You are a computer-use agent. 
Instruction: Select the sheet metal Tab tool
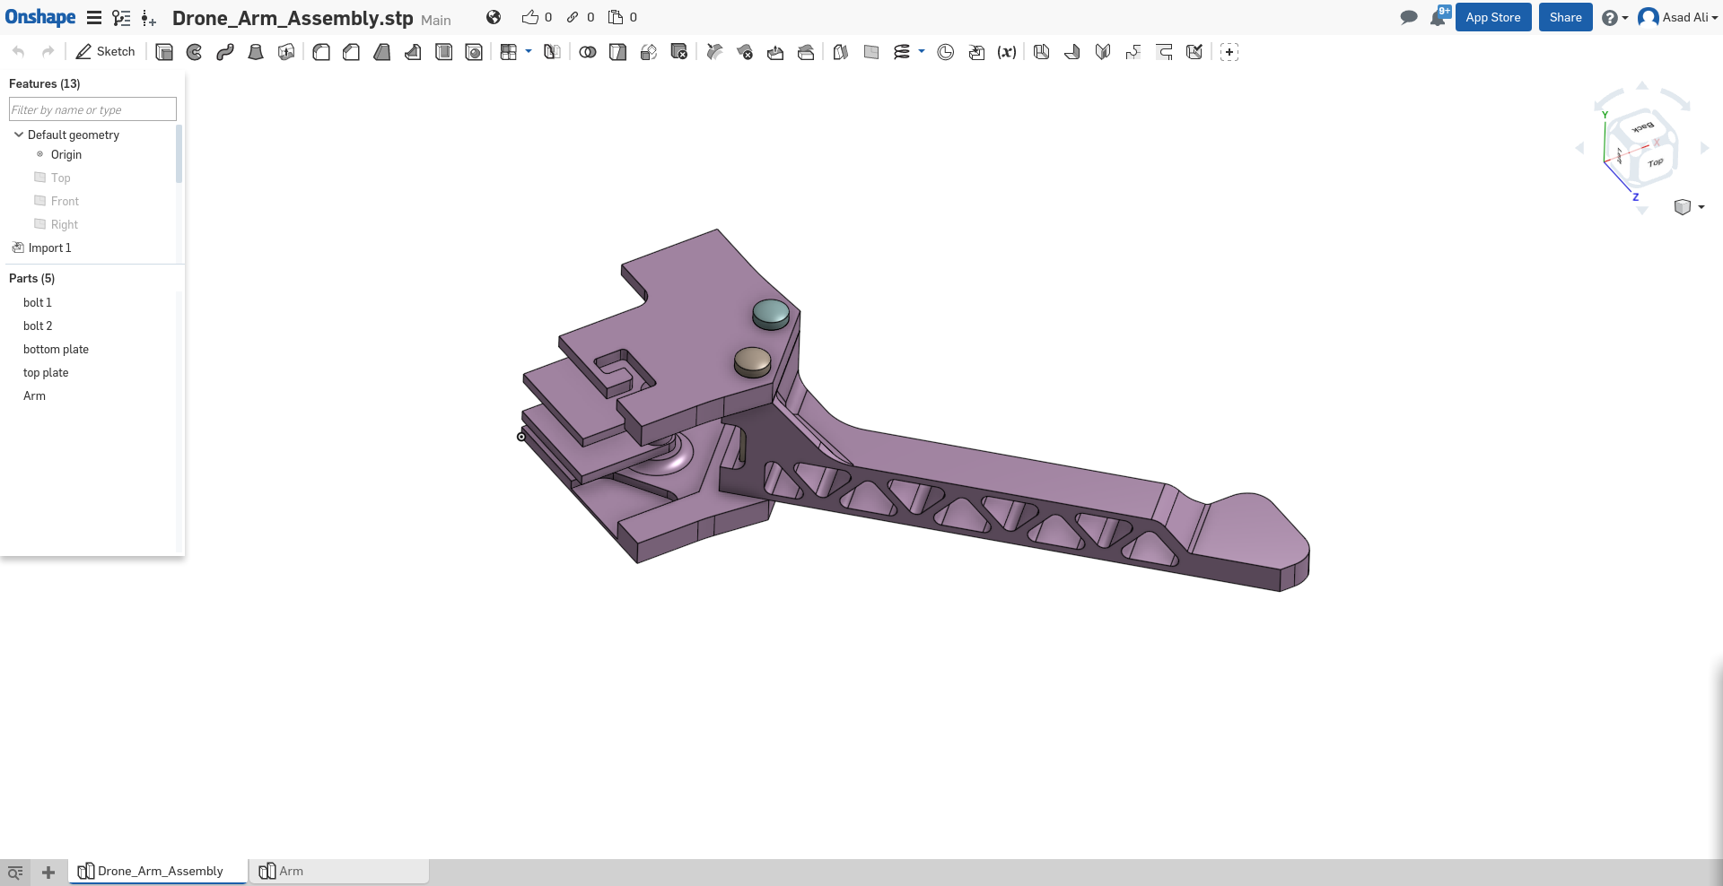coord(1133,52)
